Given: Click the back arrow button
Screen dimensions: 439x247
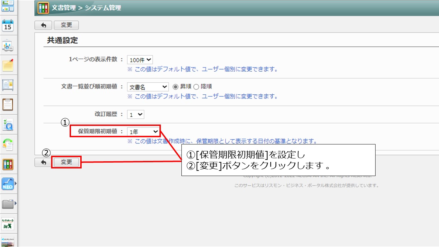Looking at the screenshot, I should pos(43,25).
